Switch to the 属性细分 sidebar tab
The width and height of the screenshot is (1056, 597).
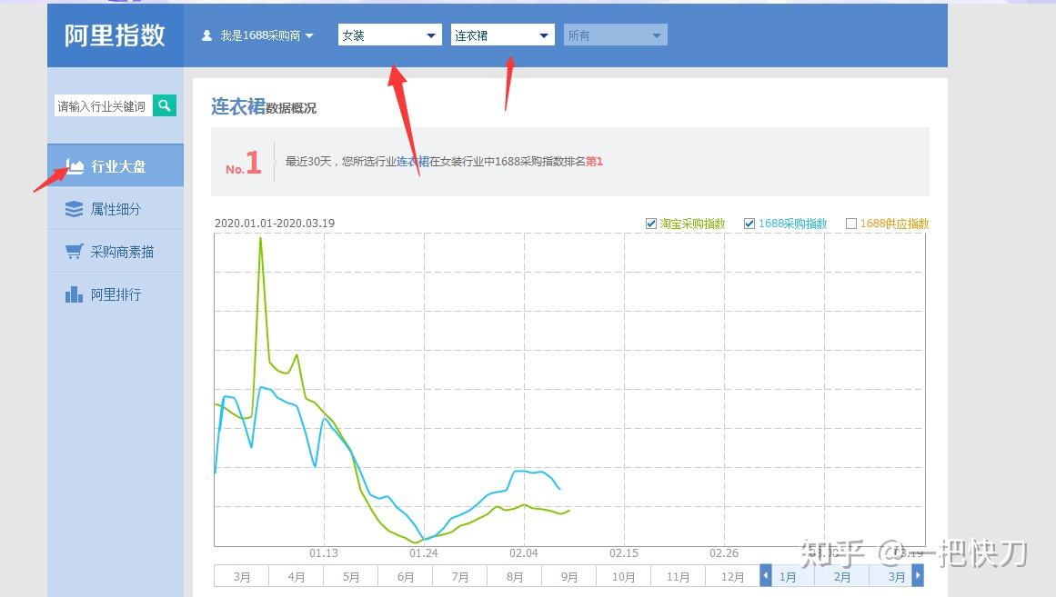[x=116, y=209]
